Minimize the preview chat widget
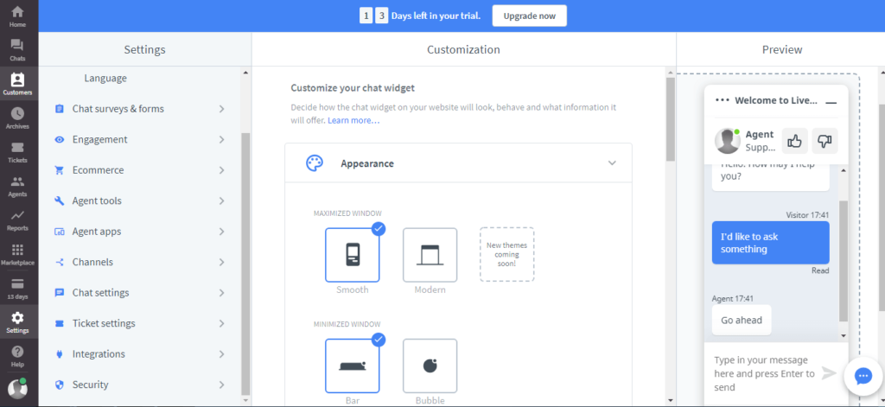Screen dimensions: 885x407 (x=831, y=103)
